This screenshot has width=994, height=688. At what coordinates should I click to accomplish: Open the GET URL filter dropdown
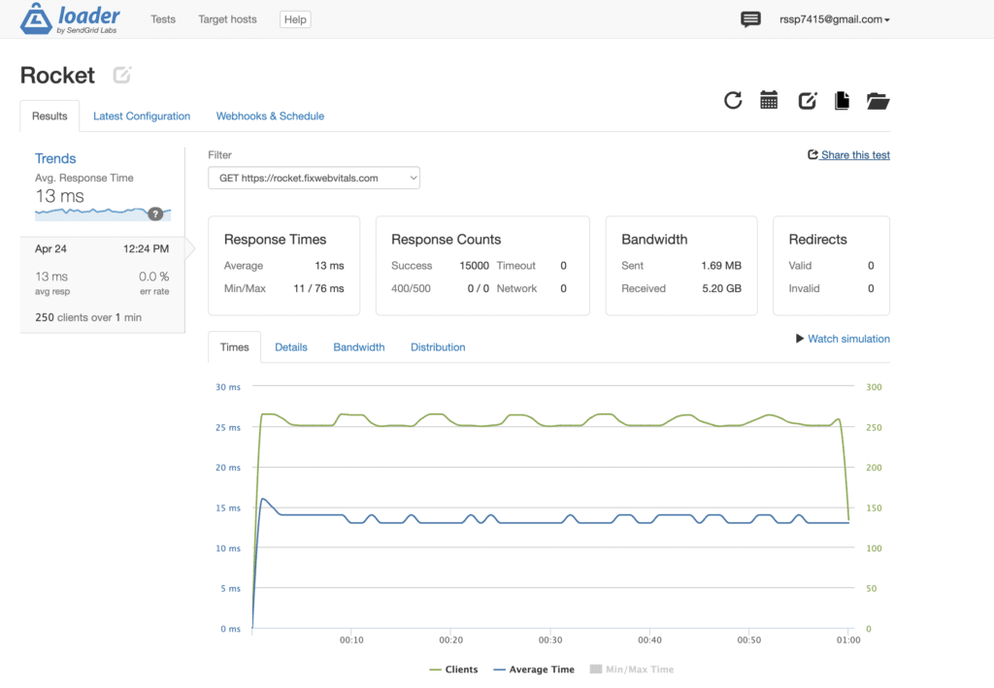314,178
